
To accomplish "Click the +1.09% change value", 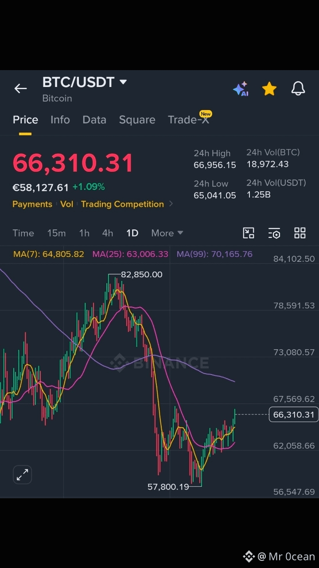I will 89,187.
